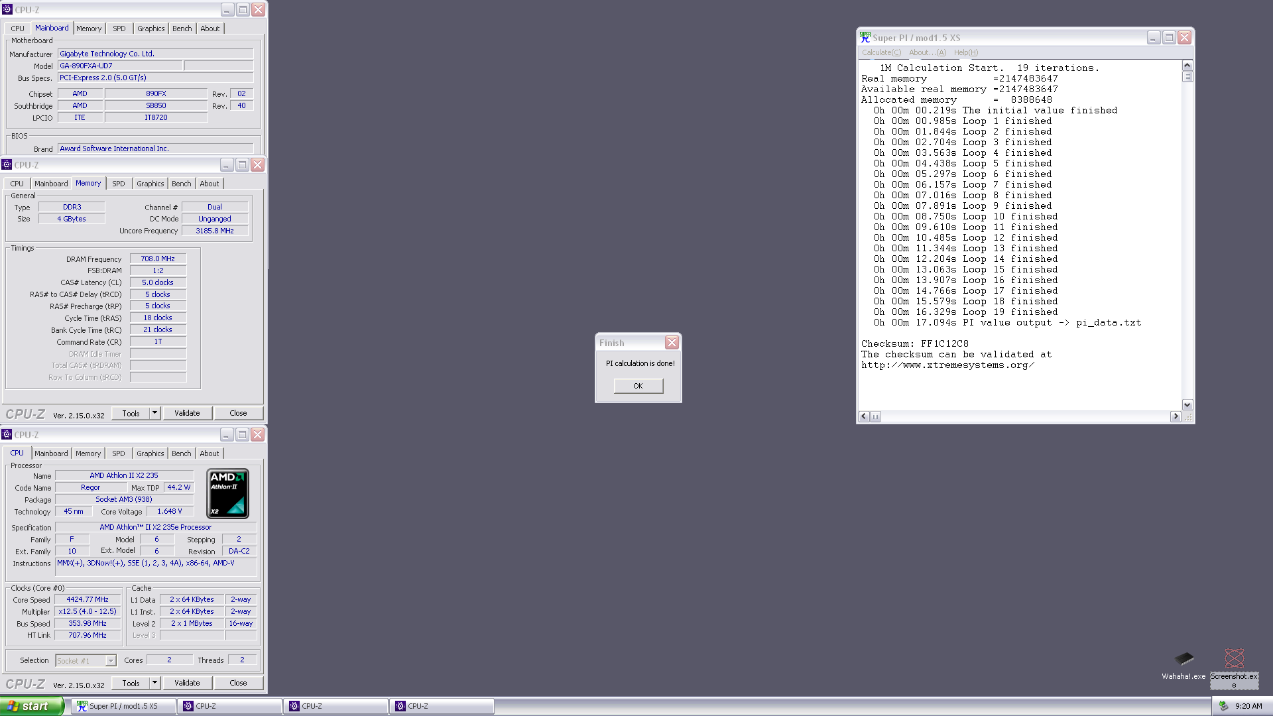
Task: Click the system tray network icon
Action: pos(1224,706)
